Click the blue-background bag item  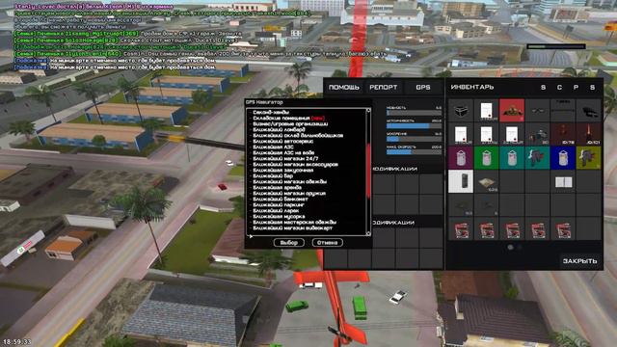click(563, 158)
